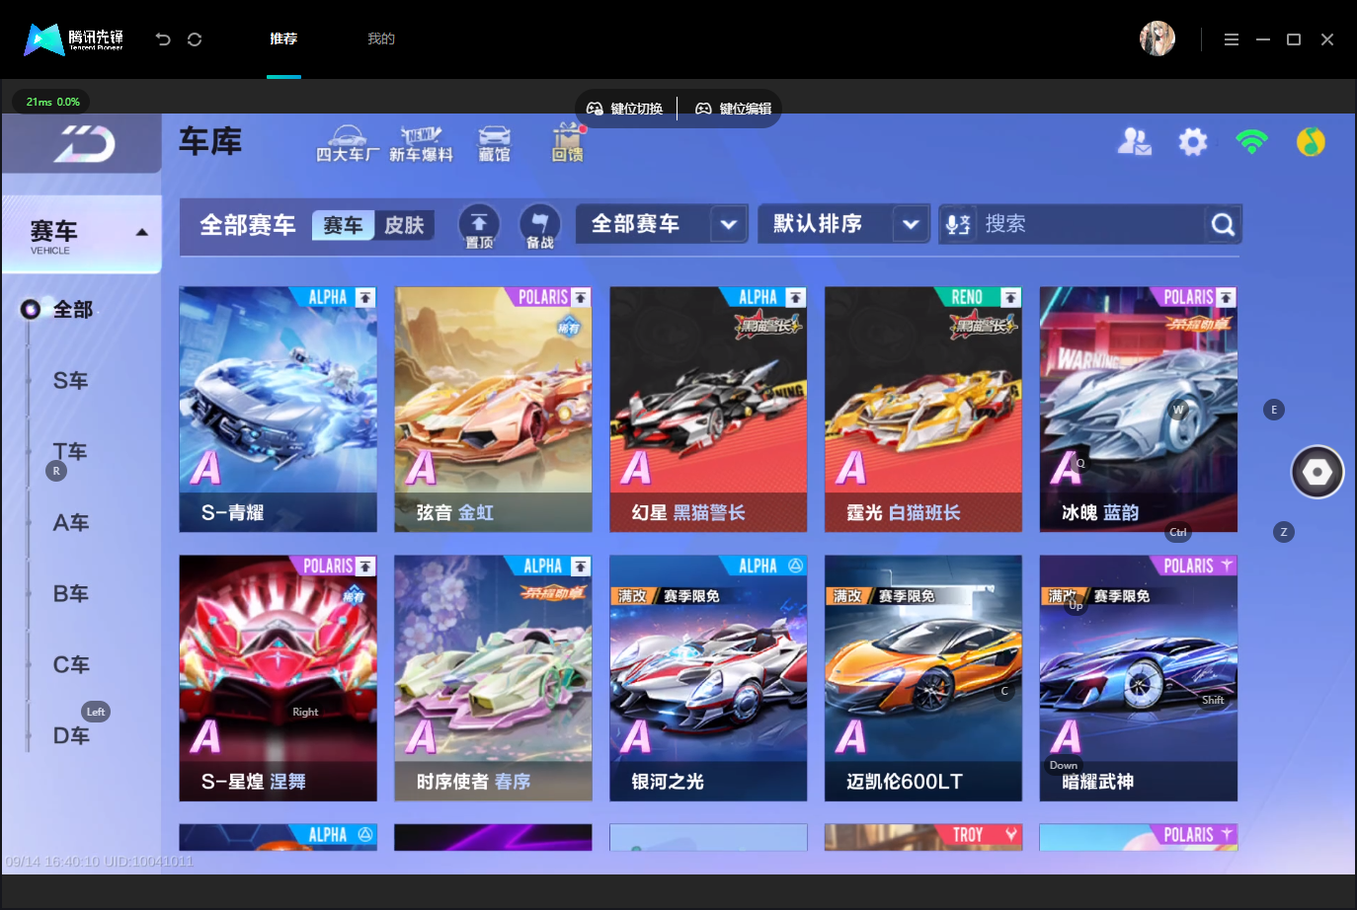This screenshot has height=910, width=1357.
Task: Open the S-青耀 car card
Action: click(278, 410)
